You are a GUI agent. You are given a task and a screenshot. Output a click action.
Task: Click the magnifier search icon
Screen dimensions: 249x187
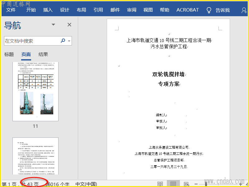point(63,41)
